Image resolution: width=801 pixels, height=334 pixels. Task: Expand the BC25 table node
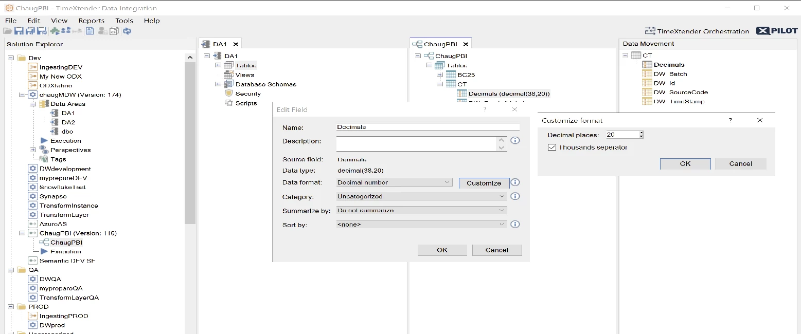(x=440, y=75)
